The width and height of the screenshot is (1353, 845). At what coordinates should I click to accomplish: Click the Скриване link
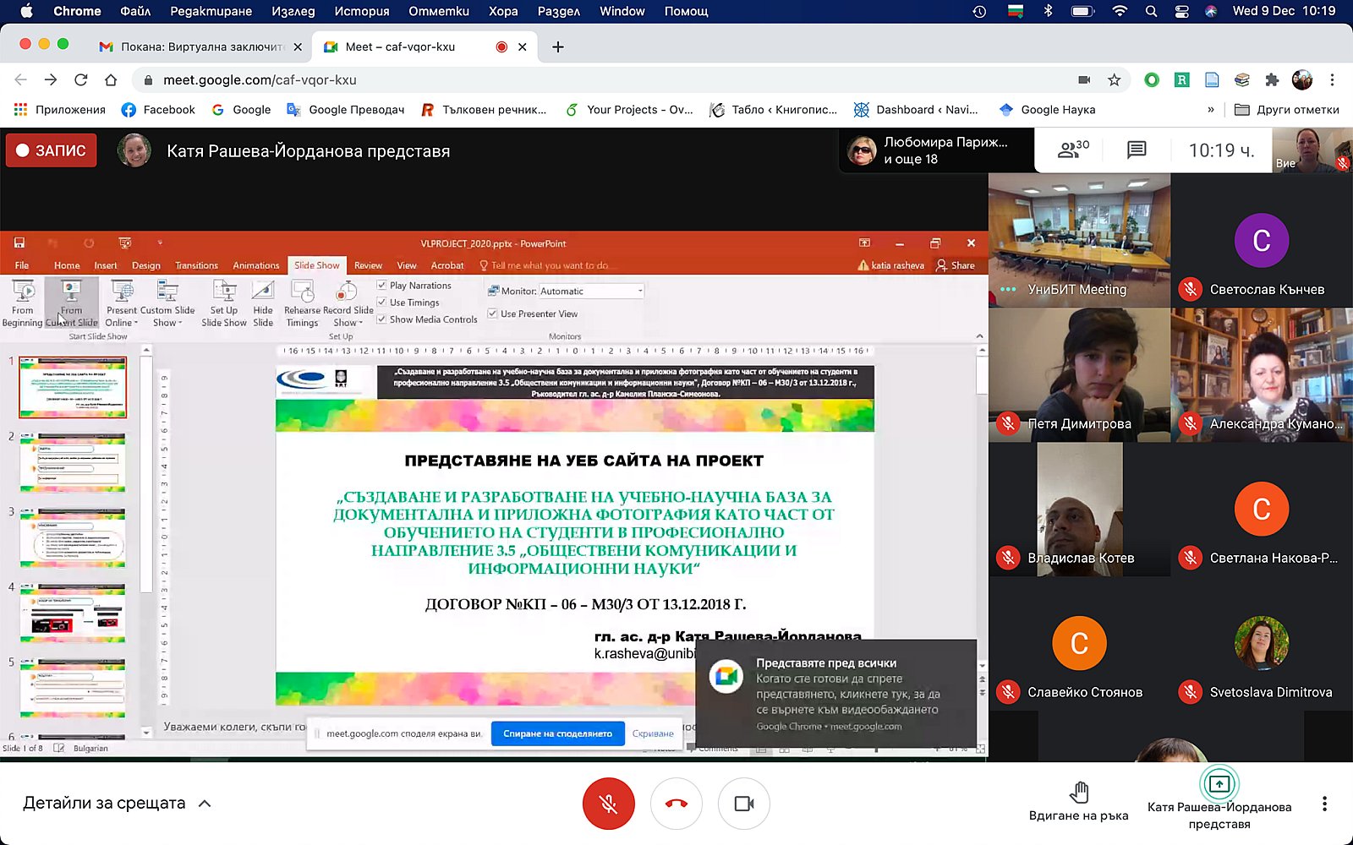(653, 733)
